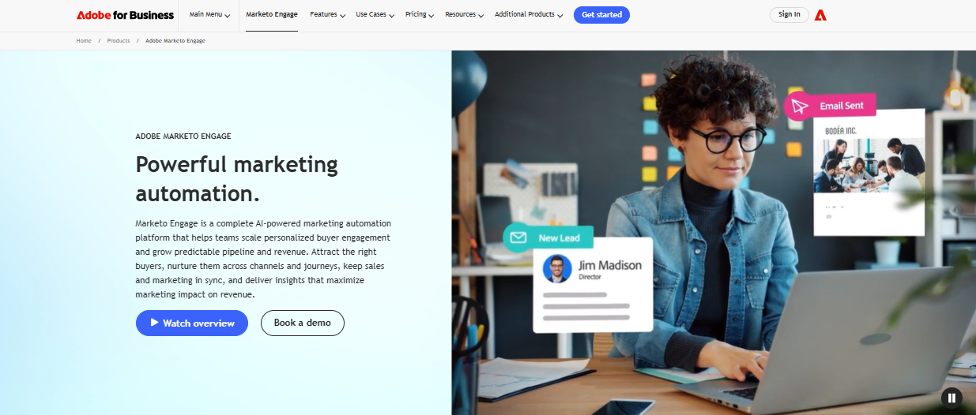The width and height of the screenshot is (976, 415).
Task: Open Products breadcrumb link
Action: tap(119, 41)
